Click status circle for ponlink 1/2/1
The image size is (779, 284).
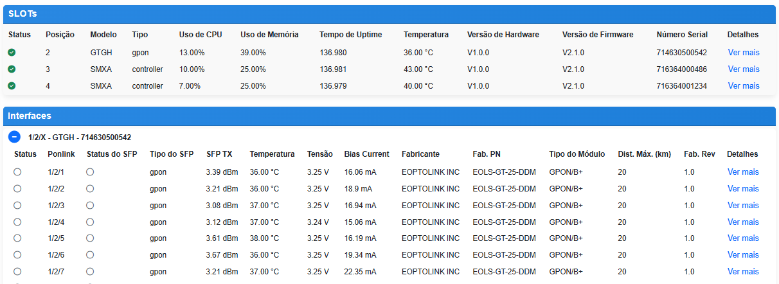tap(17, 172)
